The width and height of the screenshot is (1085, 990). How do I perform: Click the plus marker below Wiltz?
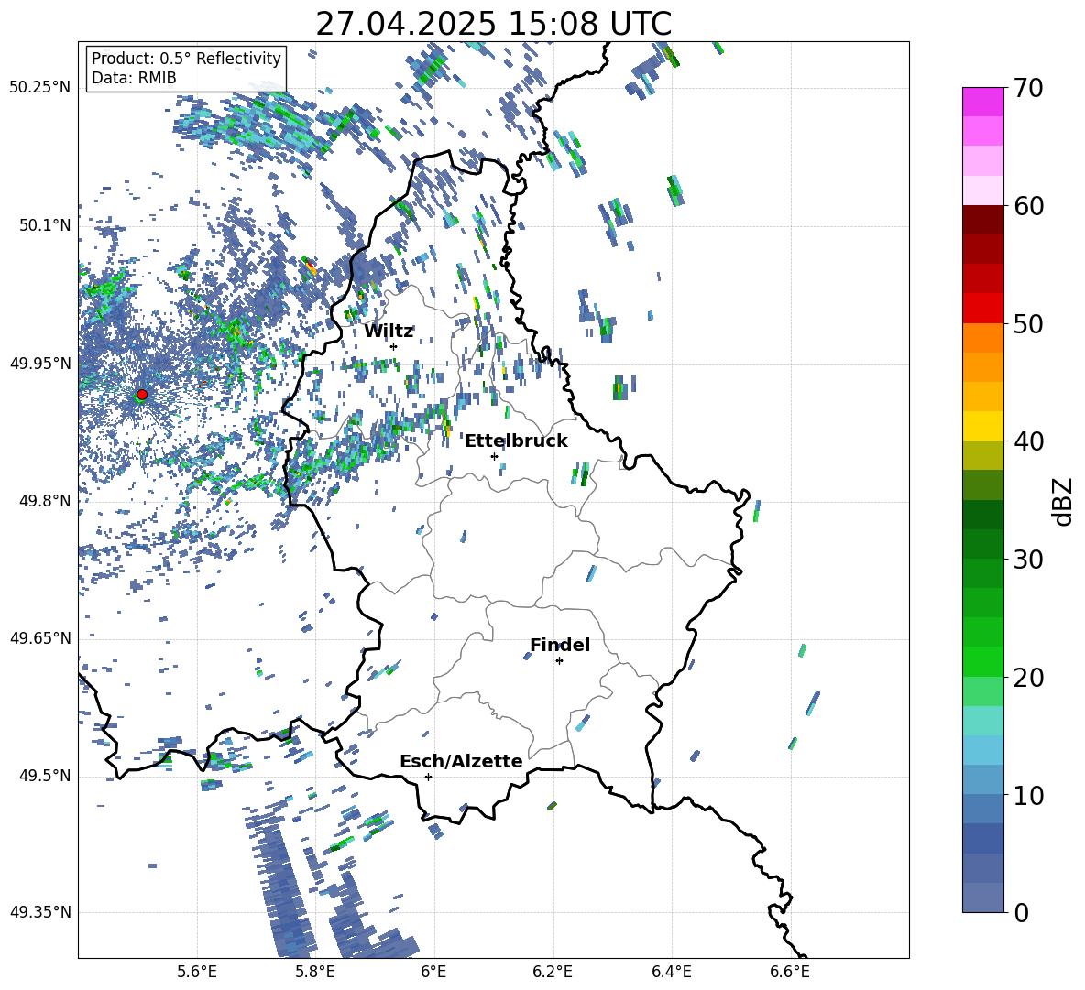(394, 346)
